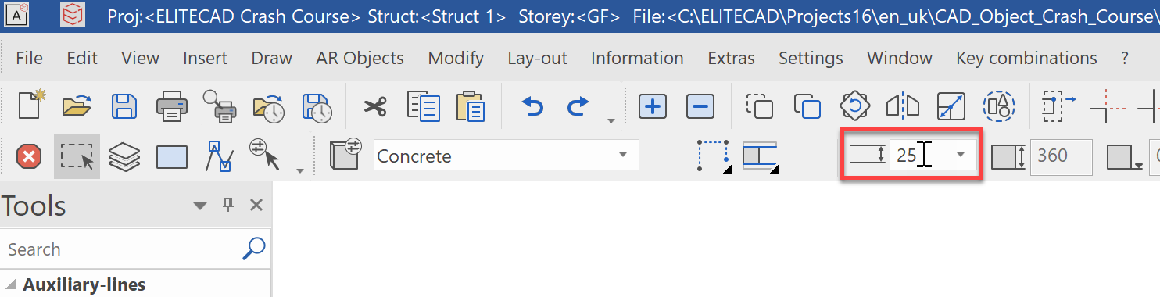This screenshot has height=297, width=1160.
Task: Zoom in with the plus icon
Action: (x=653, y=106)
